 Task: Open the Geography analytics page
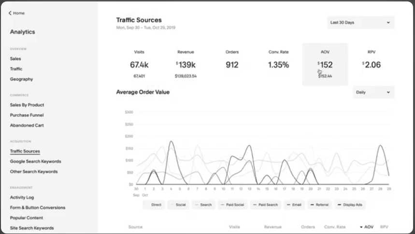[21, 79]
